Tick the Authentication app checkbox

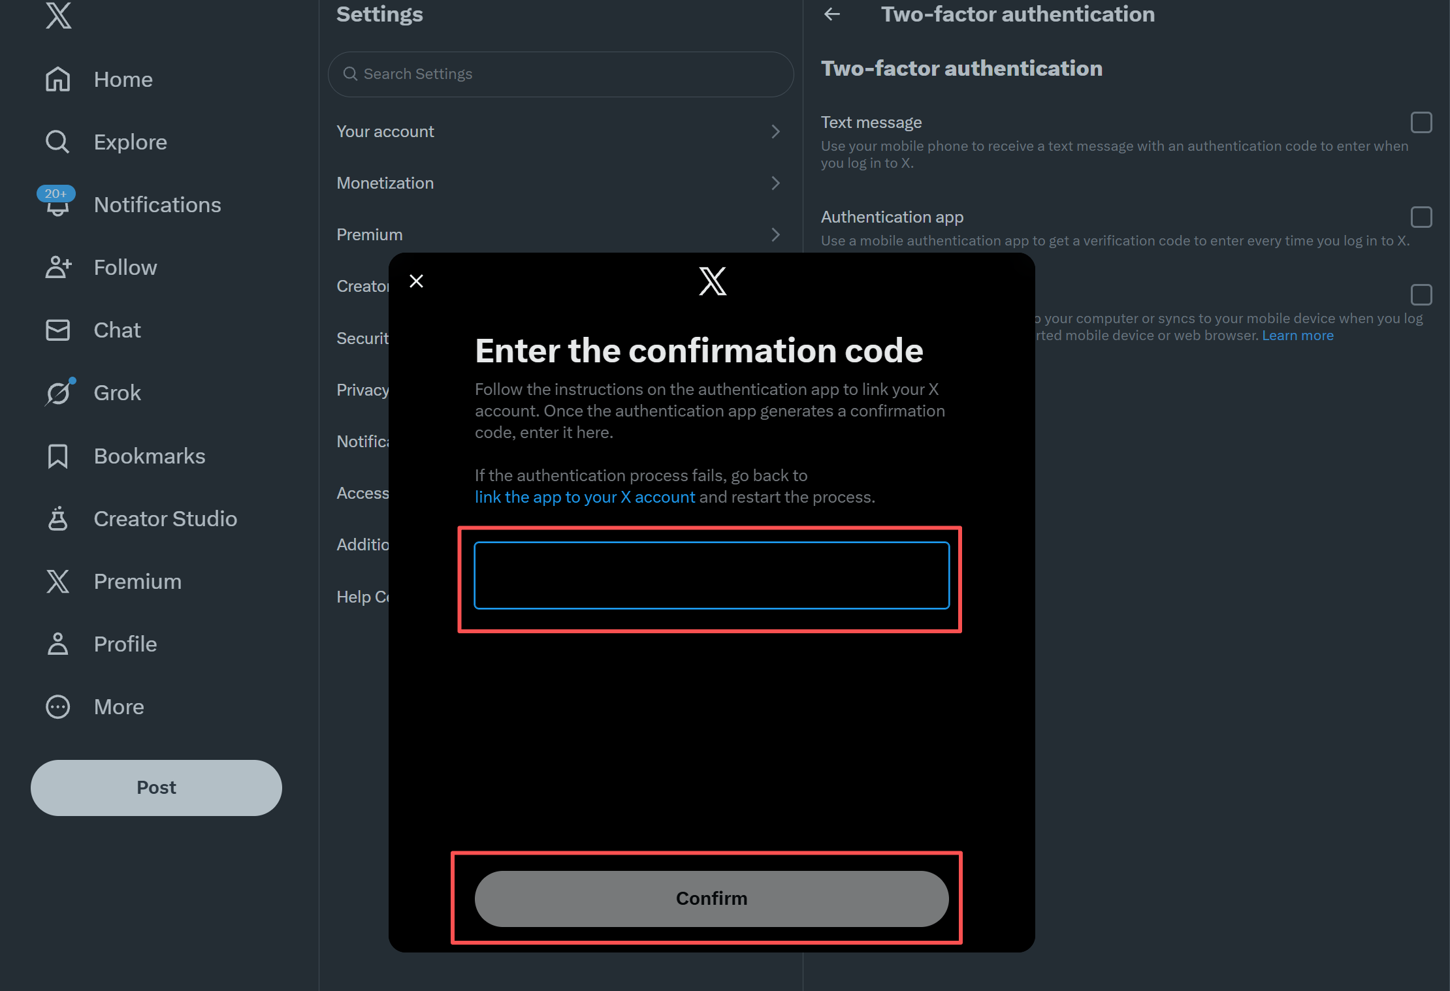point(1421,217)
